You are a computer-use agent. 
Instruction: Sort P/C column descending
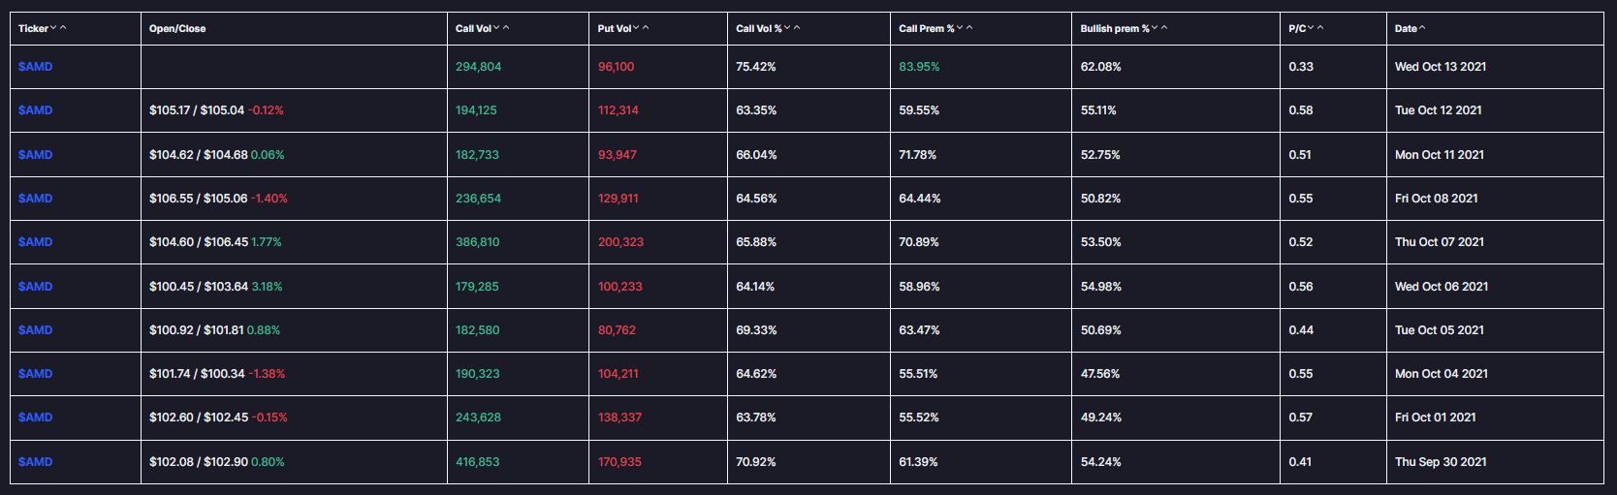1311,28
